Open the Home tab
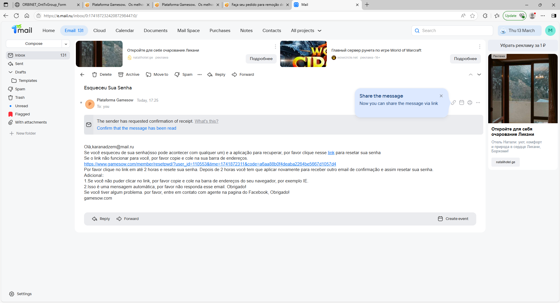 click(x=49, y=31)
